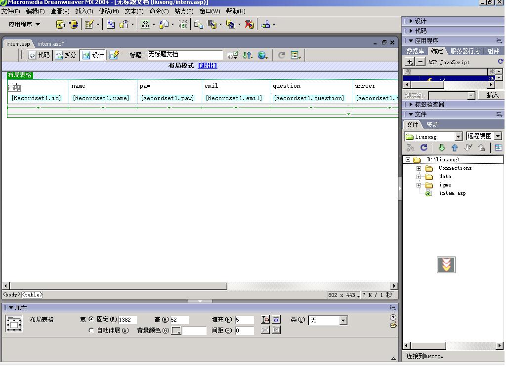Click the Put files blue up arrow
The height and width of the screenshot is (367, 506).
[x=455, y=147]
